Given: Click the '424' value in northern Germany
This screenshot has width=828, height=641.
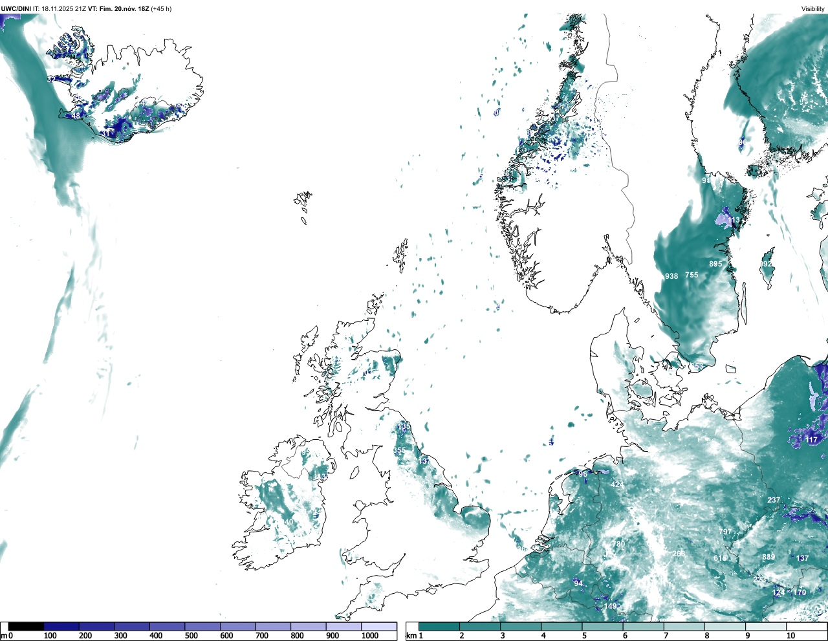Looking at the screenshot, I should tap(617, 484).
